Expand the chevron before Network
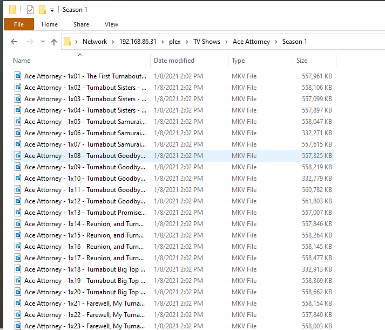 click(76, 42)
